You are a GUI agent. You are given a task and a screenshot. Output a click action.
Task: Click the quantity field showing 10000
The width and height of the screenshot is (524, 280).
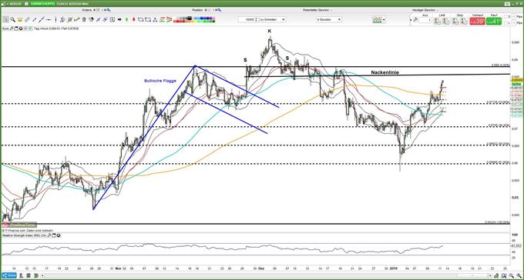tap(247, 20)
